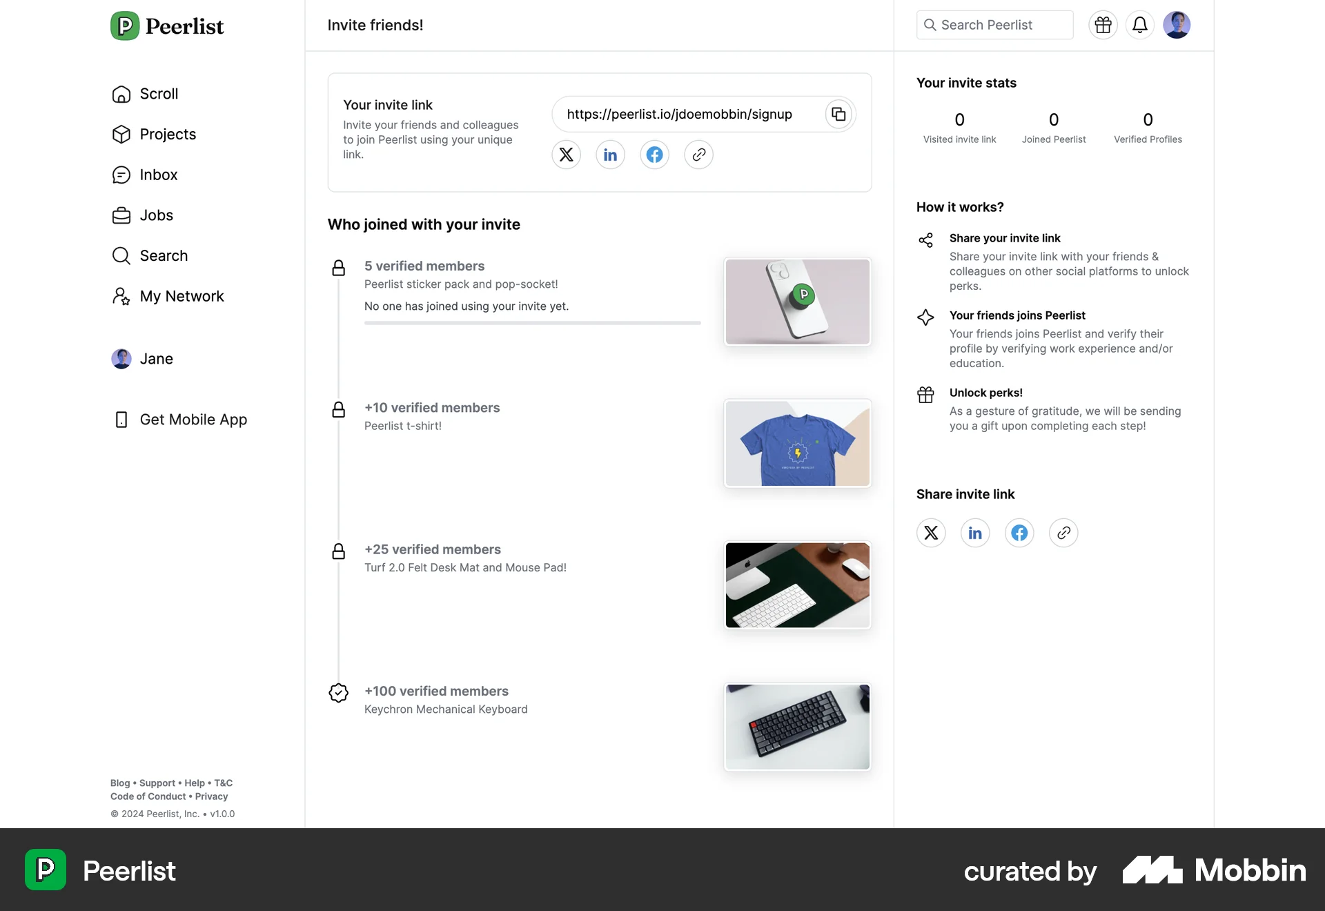The image size is (1325, 911).
Task: Share your invite link on Facebook
Action: tap(654, 155)
